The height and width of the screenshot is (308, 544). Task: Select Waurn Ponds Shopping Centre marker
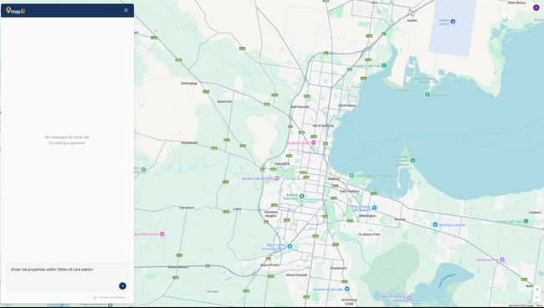[290, 246]
